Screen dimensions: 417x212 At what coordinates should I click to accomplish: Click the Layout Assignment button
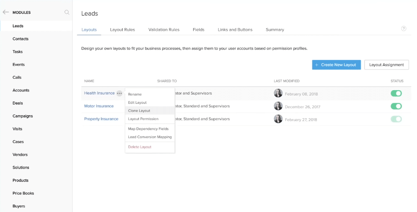(x=386, y=65)
